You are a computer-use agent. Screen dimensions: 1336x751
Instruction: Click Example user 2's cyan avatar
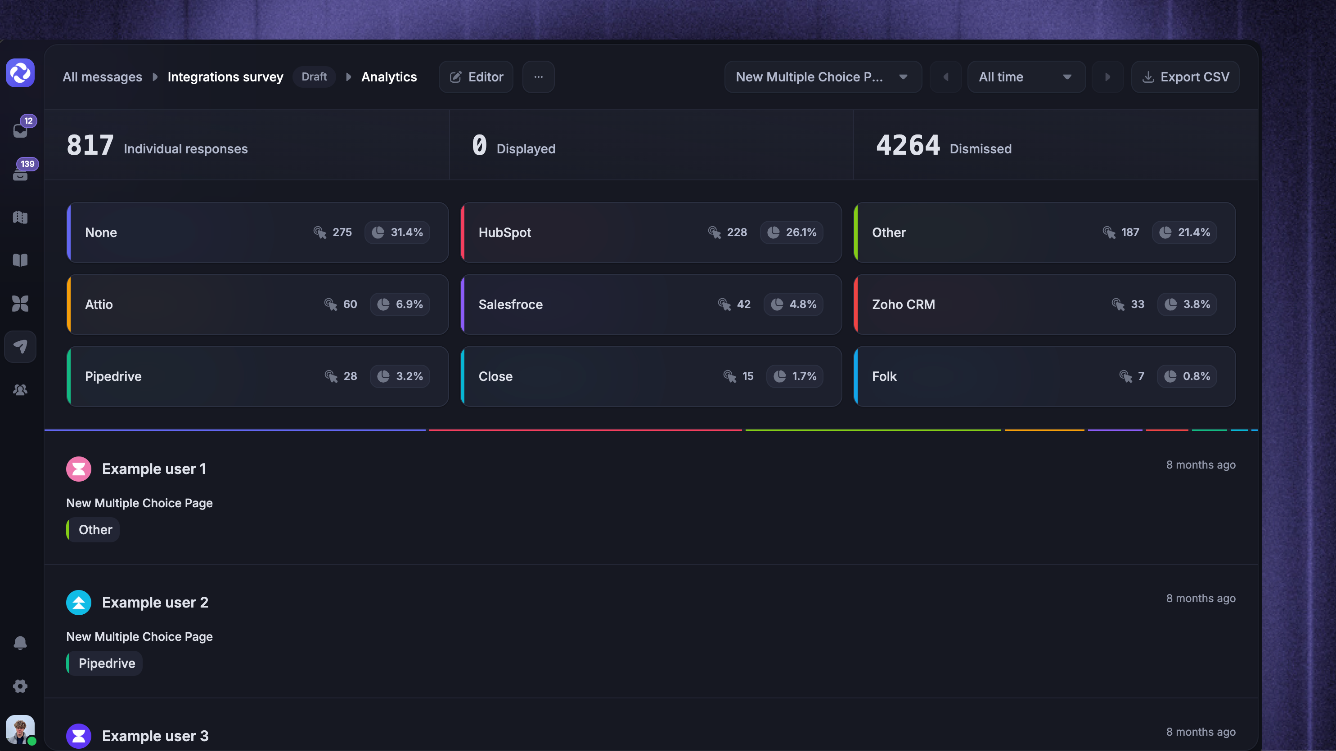pyautogui.click(x=79, y=603)
